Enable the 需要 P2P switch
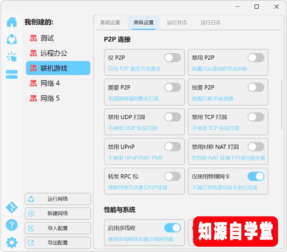The height and width of the screenshot is (252, 287). click(x=173, y=87)
